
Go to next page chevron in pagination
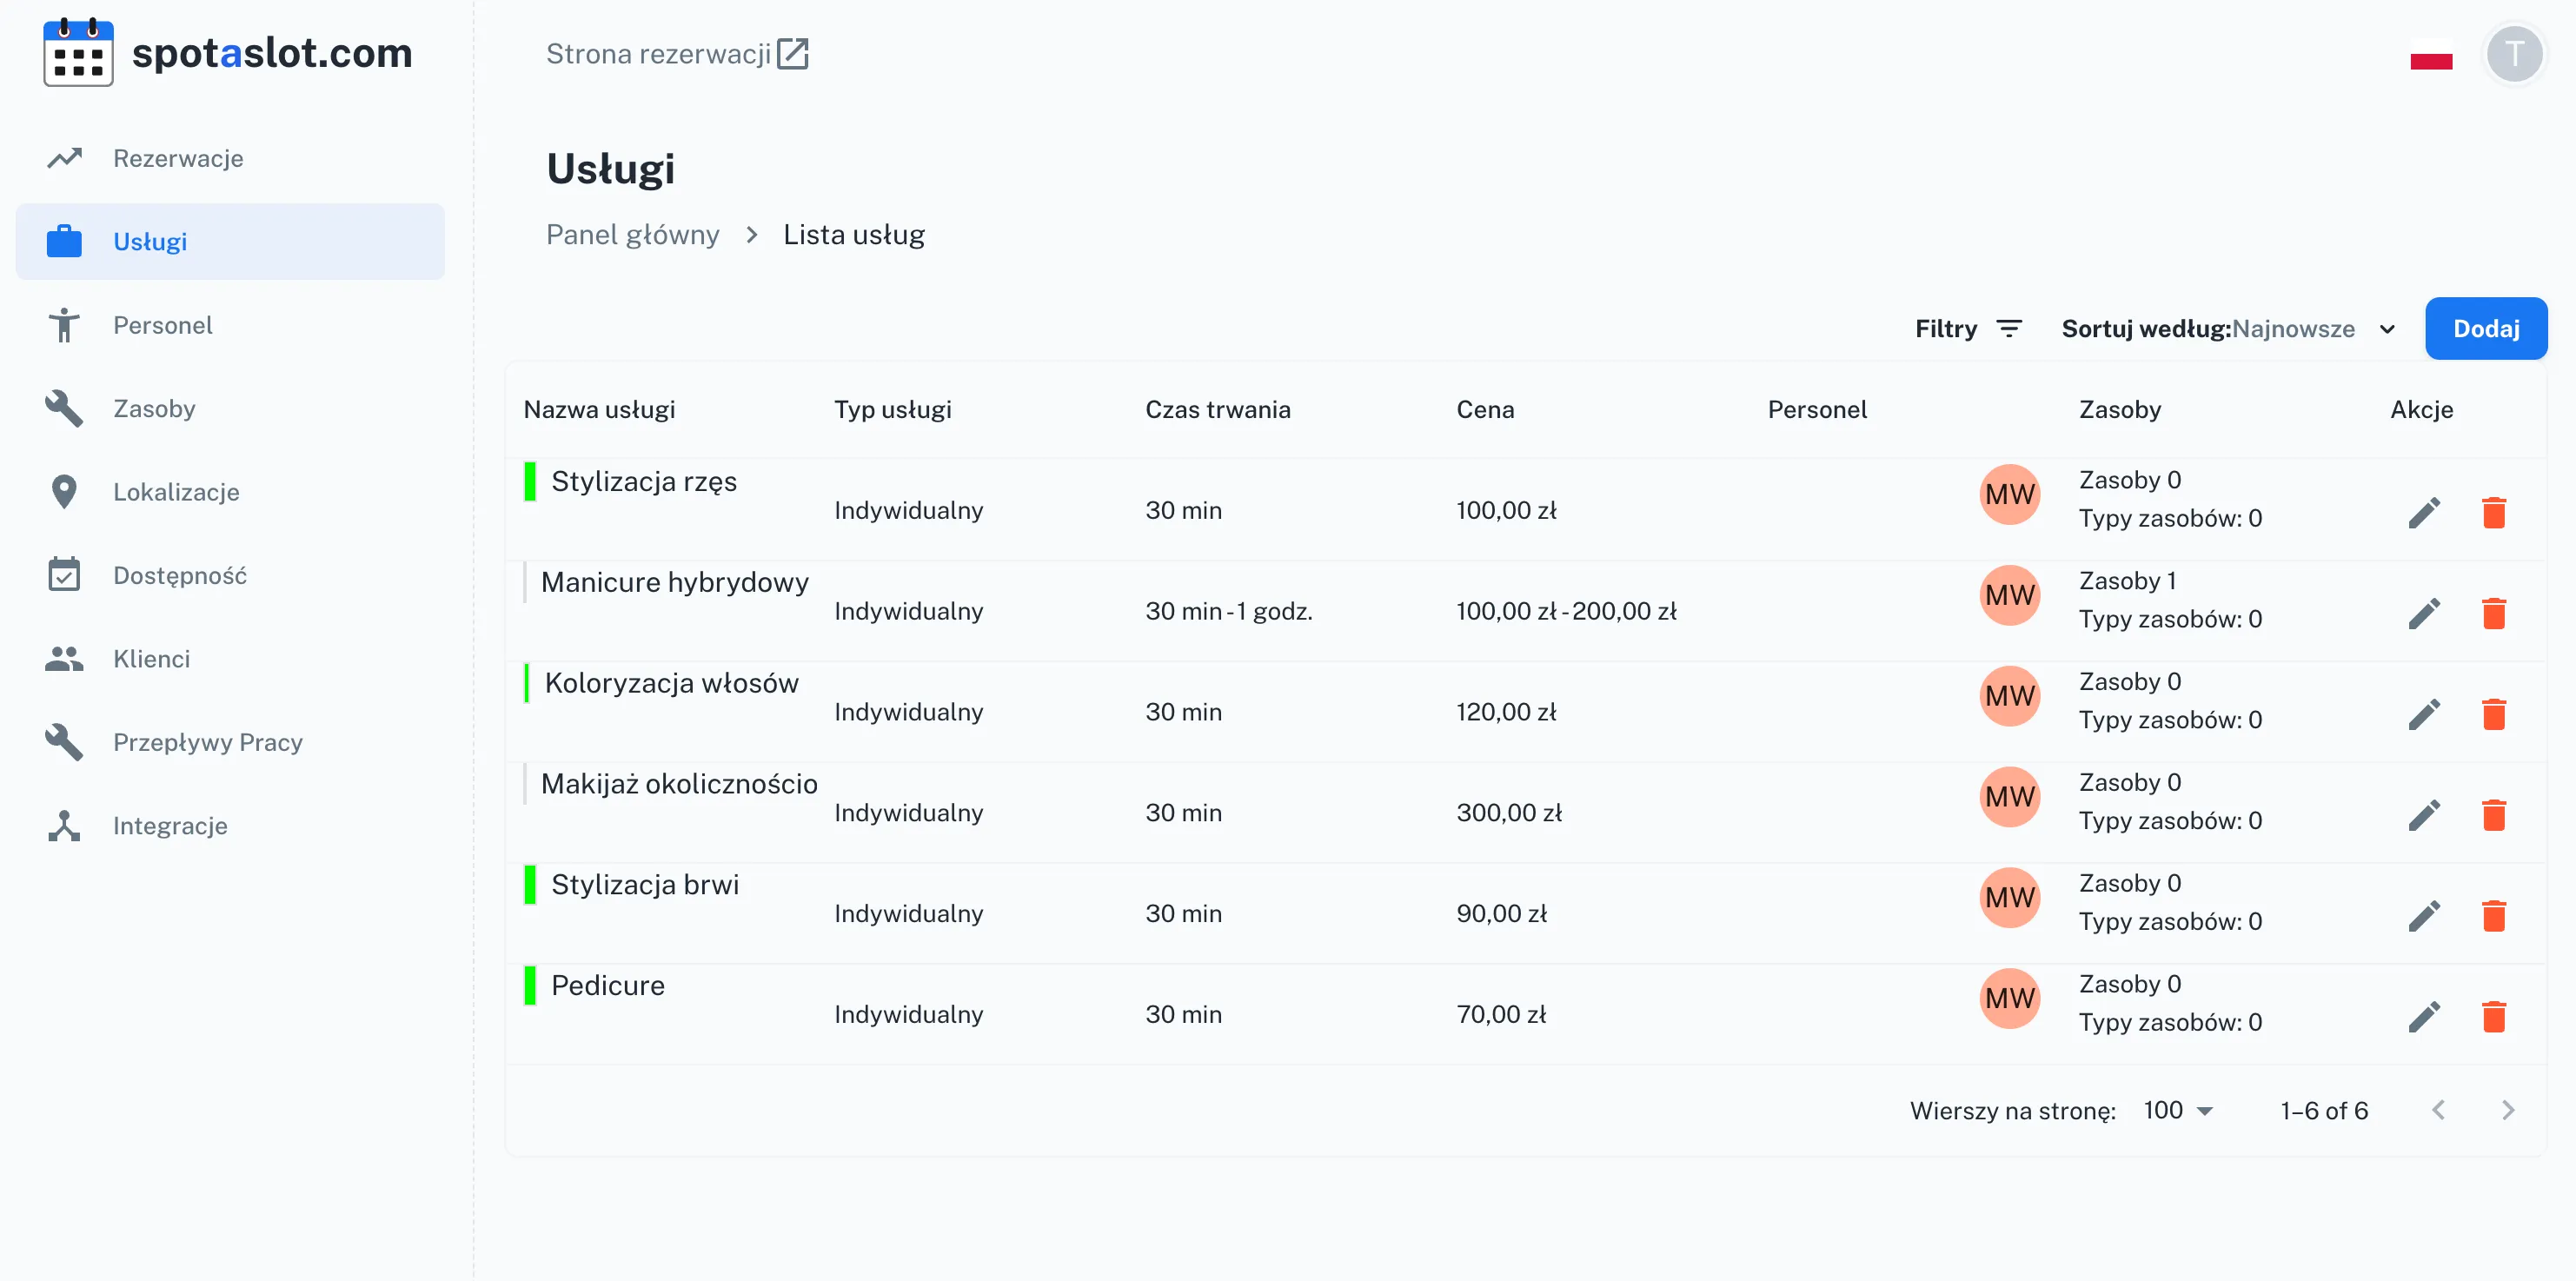(2507, 1110)
